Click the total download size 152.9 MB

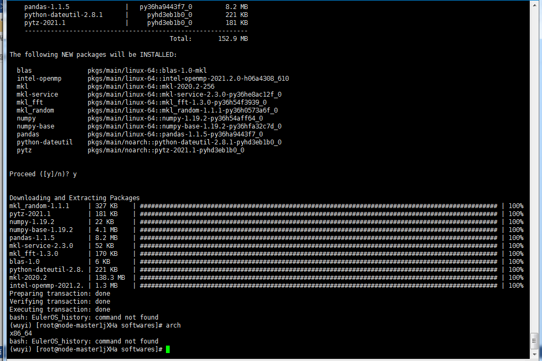[x=233, y=39]
